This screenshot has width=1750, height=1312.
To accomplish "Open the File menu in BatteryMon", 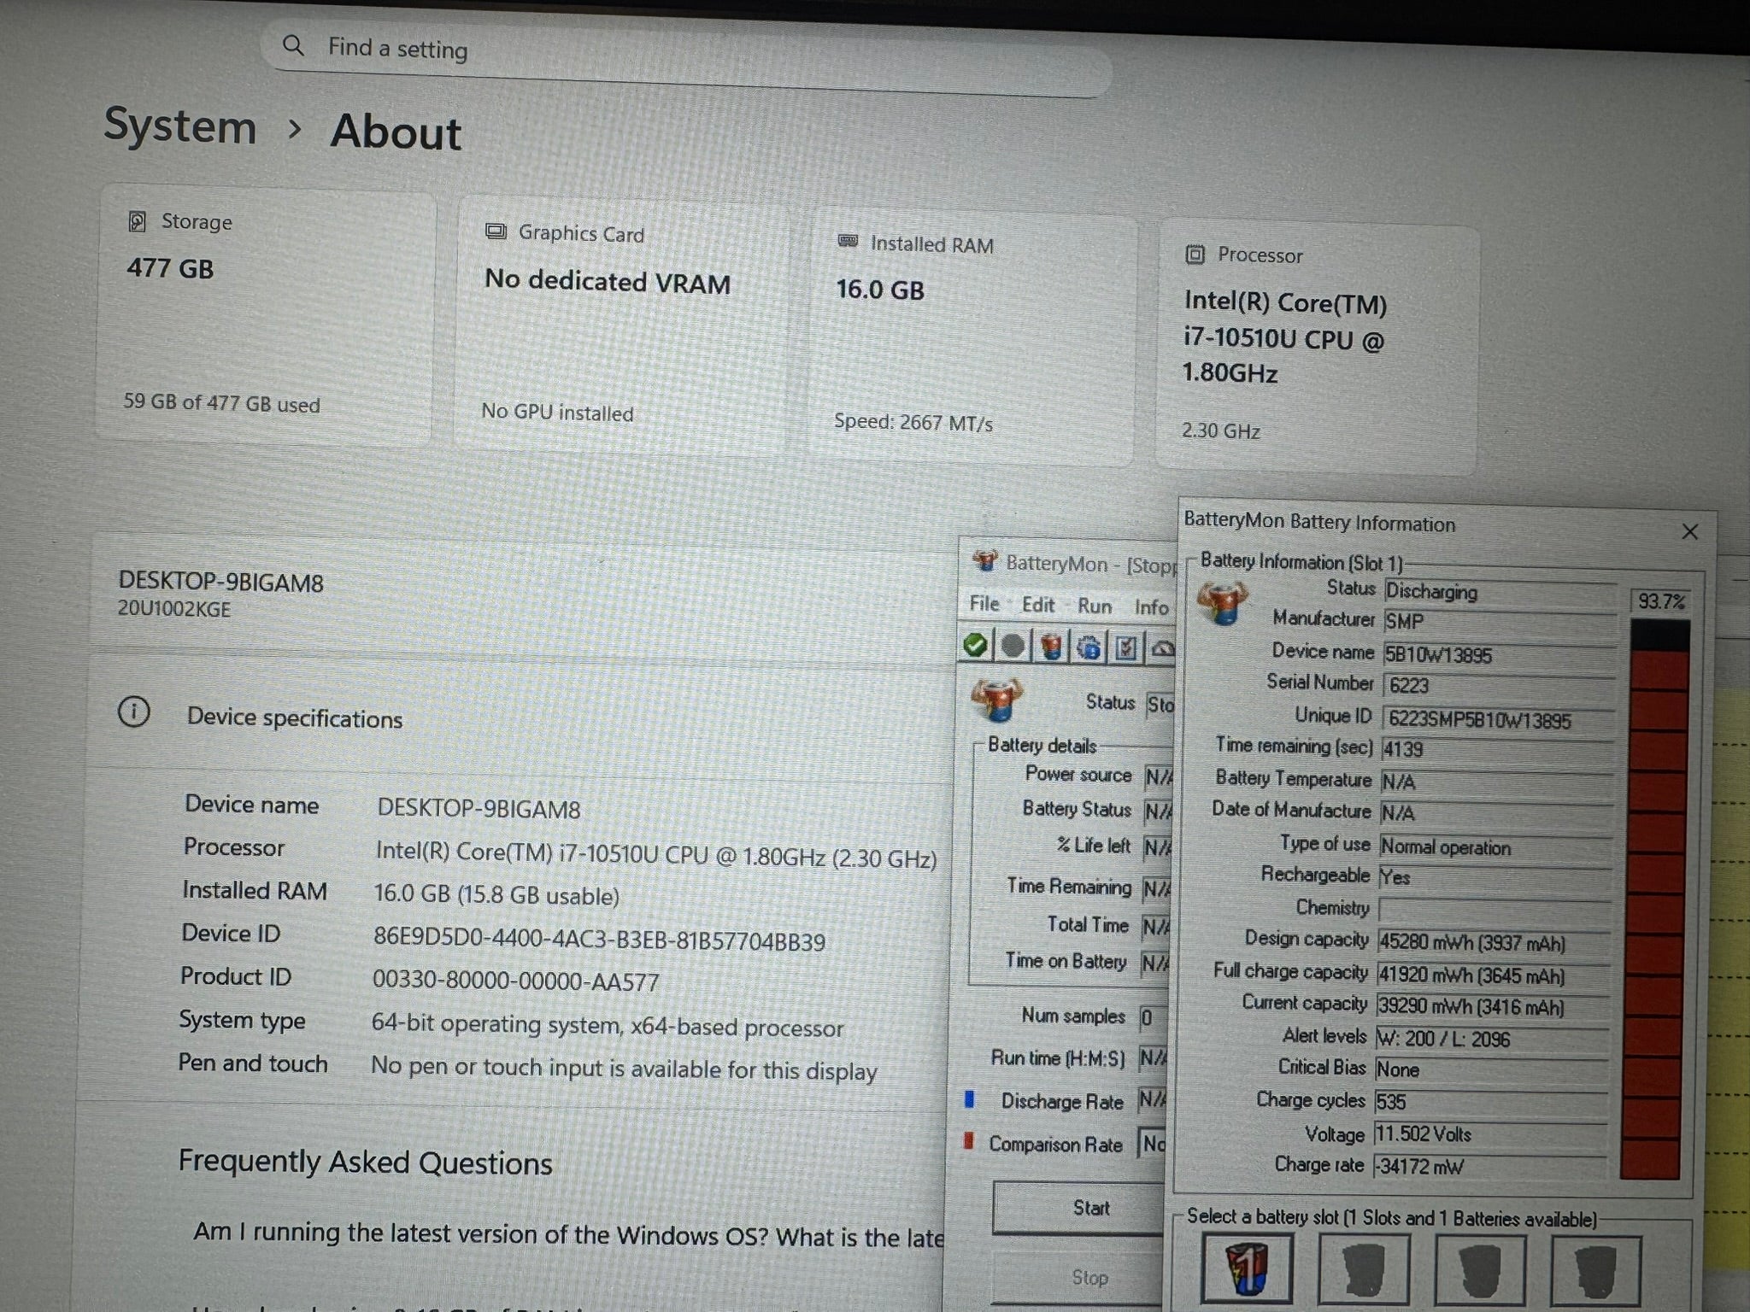I will click(984, 604).
